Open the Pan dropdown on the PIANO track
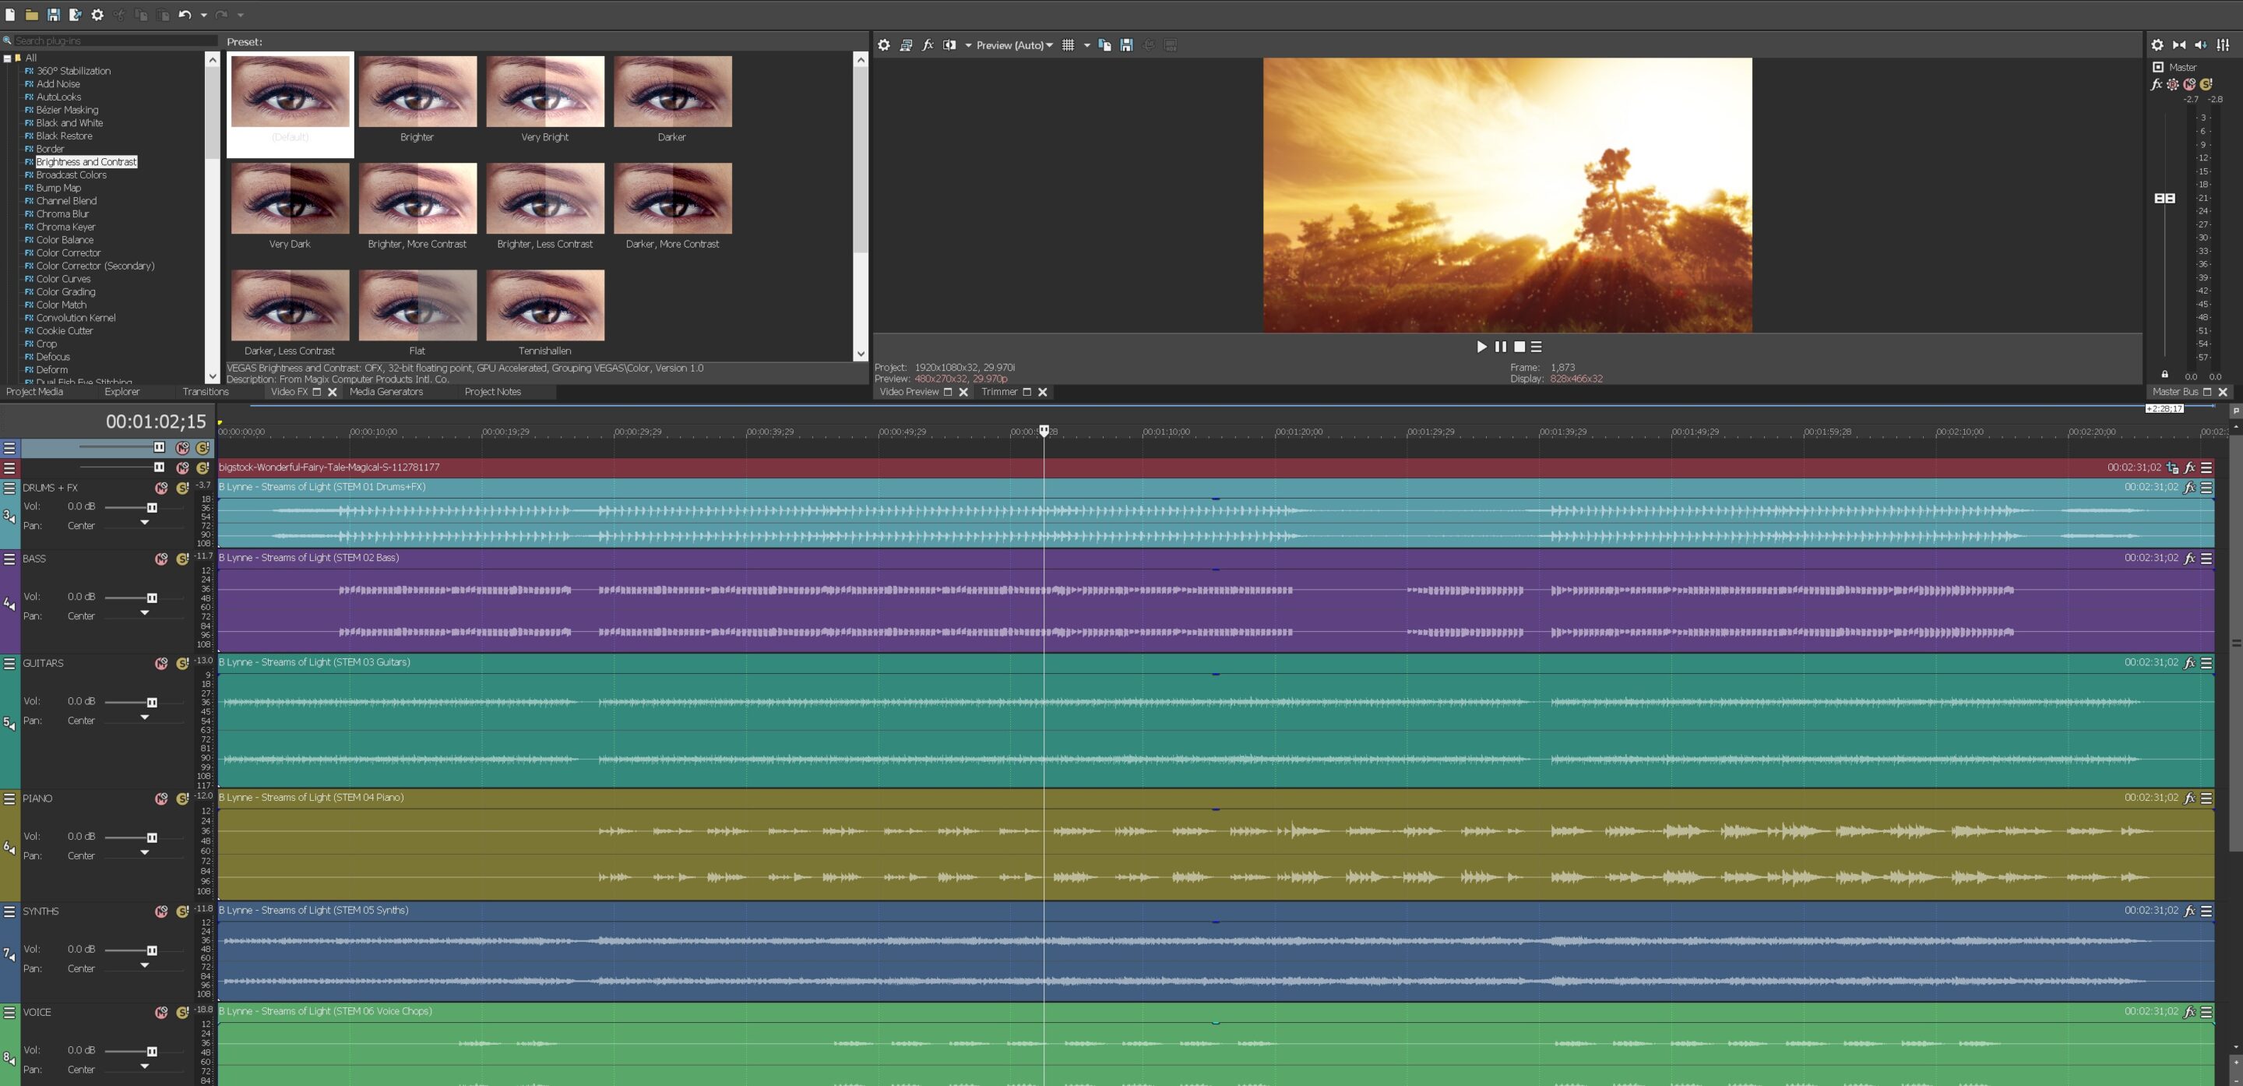Image resolution: width=2243 pixels, height=1086 pixels. pos(145,852)
